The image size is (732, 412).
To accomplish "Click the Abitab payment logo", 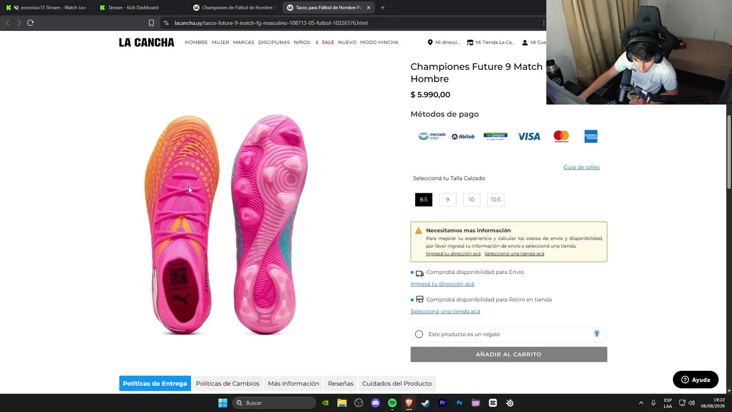I will click(x=463, y=136).
